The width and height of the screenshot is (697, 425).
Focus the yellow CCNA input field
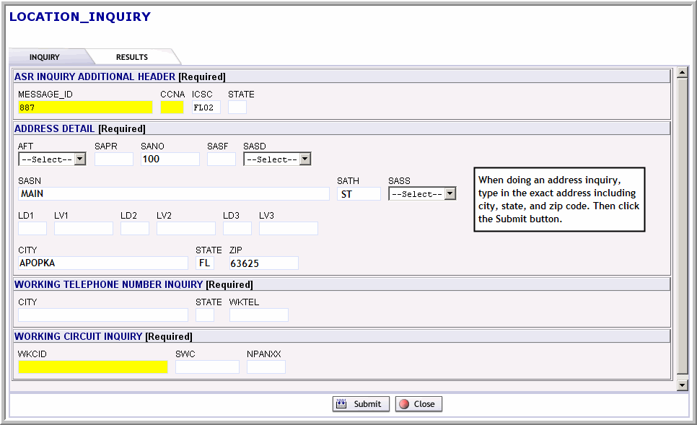tap(172, 108)
